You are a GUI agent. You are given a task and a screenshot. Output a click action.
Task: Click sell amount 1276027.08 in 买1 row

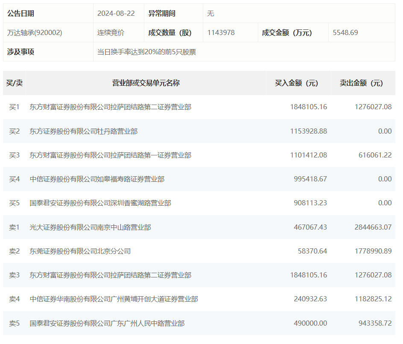click(373, 107)
